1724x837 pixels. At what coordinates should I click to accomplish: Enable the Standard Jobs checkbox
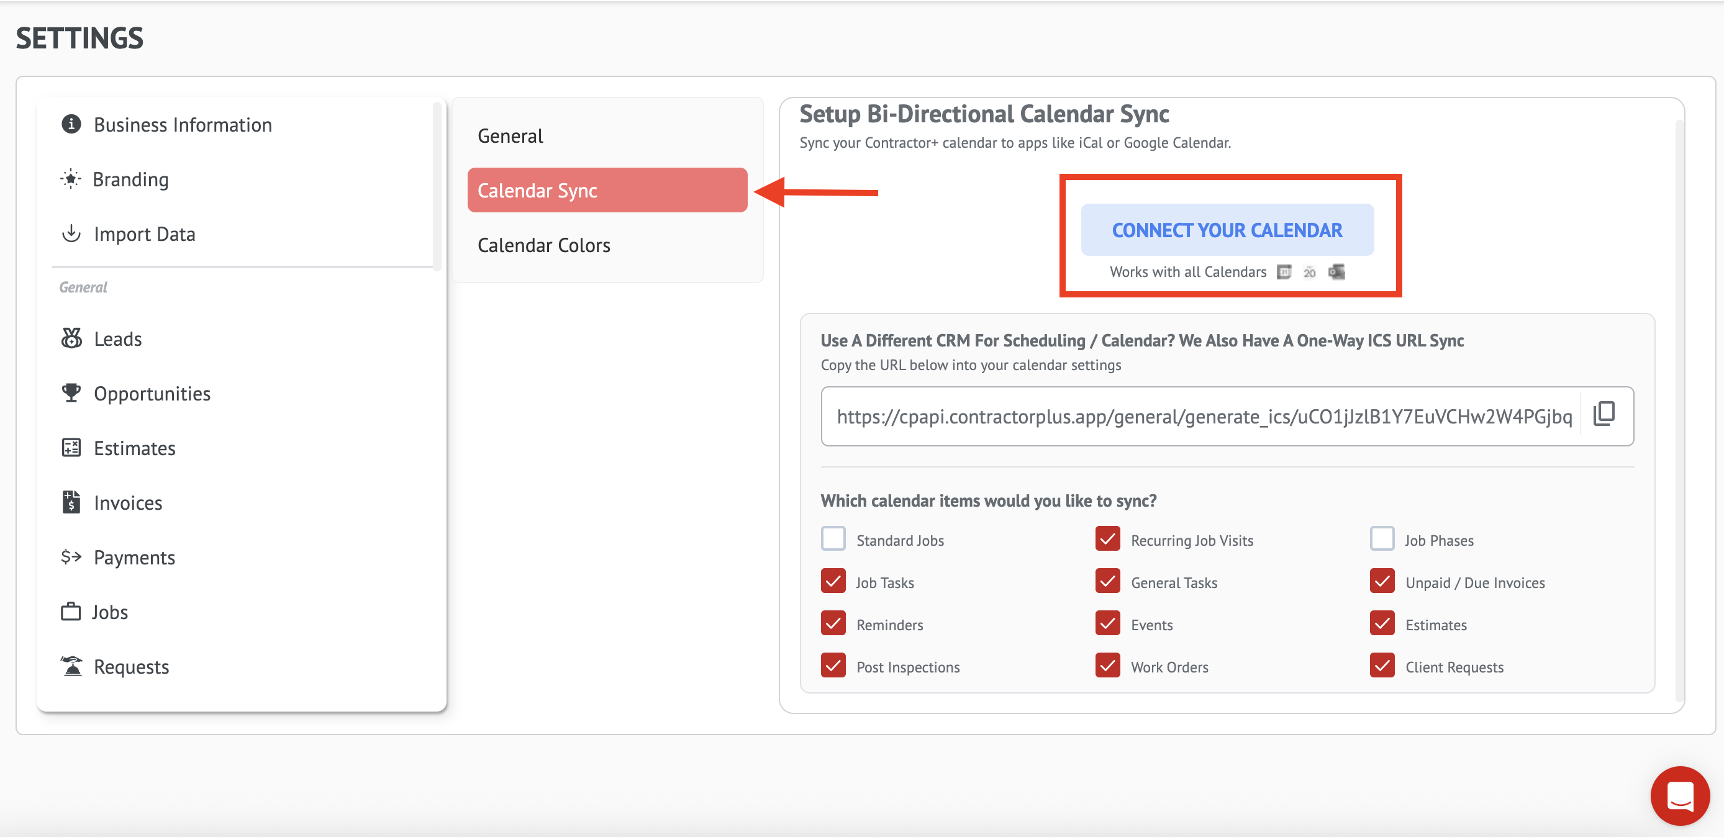[833, 539]
